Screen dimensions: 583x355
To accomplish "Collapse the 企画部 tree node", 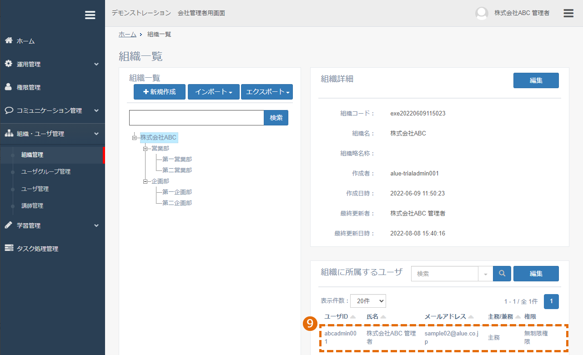I will [x=146, y=181].
